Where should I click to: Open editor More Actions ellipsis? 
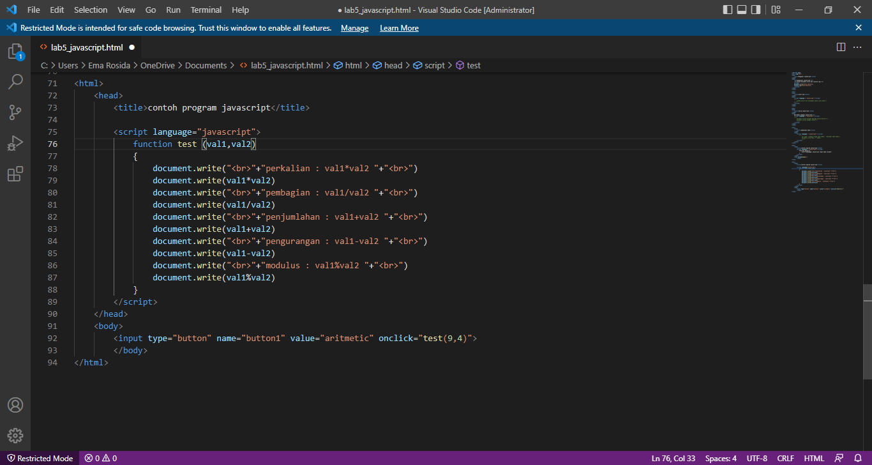[x=859, y=47]
